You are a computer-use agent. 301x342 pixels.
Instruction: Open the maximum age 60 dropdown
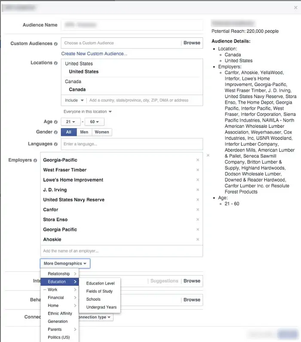pyautogui.click(x=94, y=122)
